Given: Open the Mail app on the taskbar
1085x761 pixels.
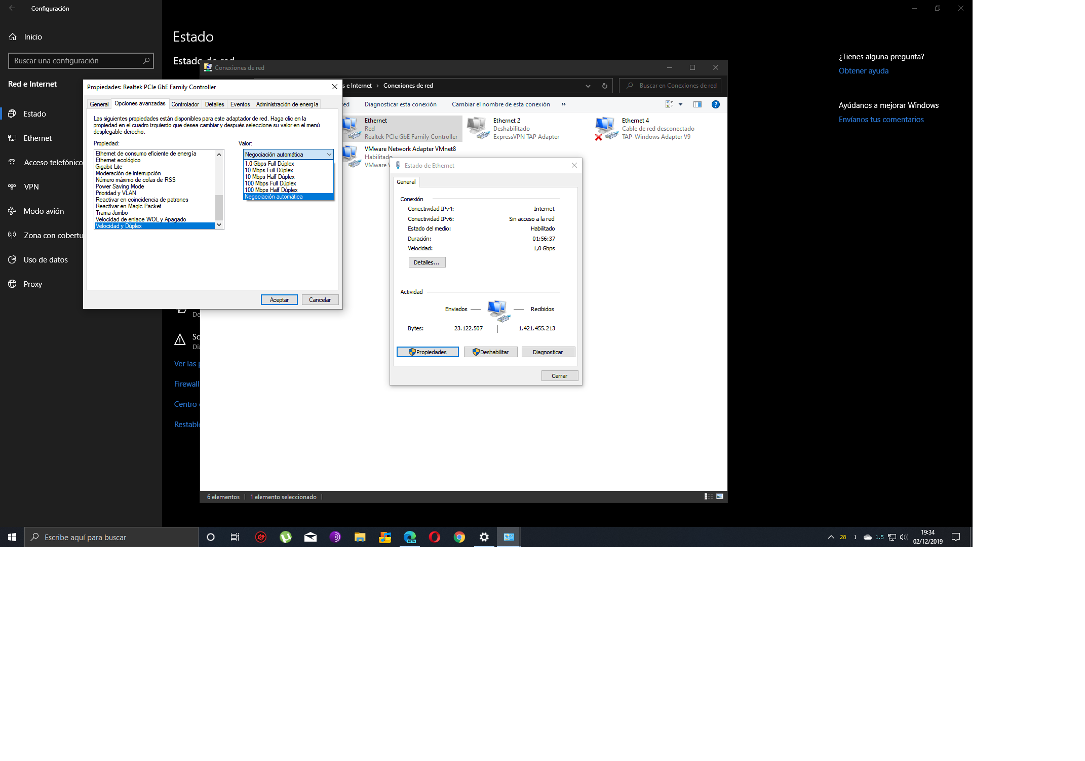Looking at the screenshot, I should pyautogui.click(x=311, y=537).
